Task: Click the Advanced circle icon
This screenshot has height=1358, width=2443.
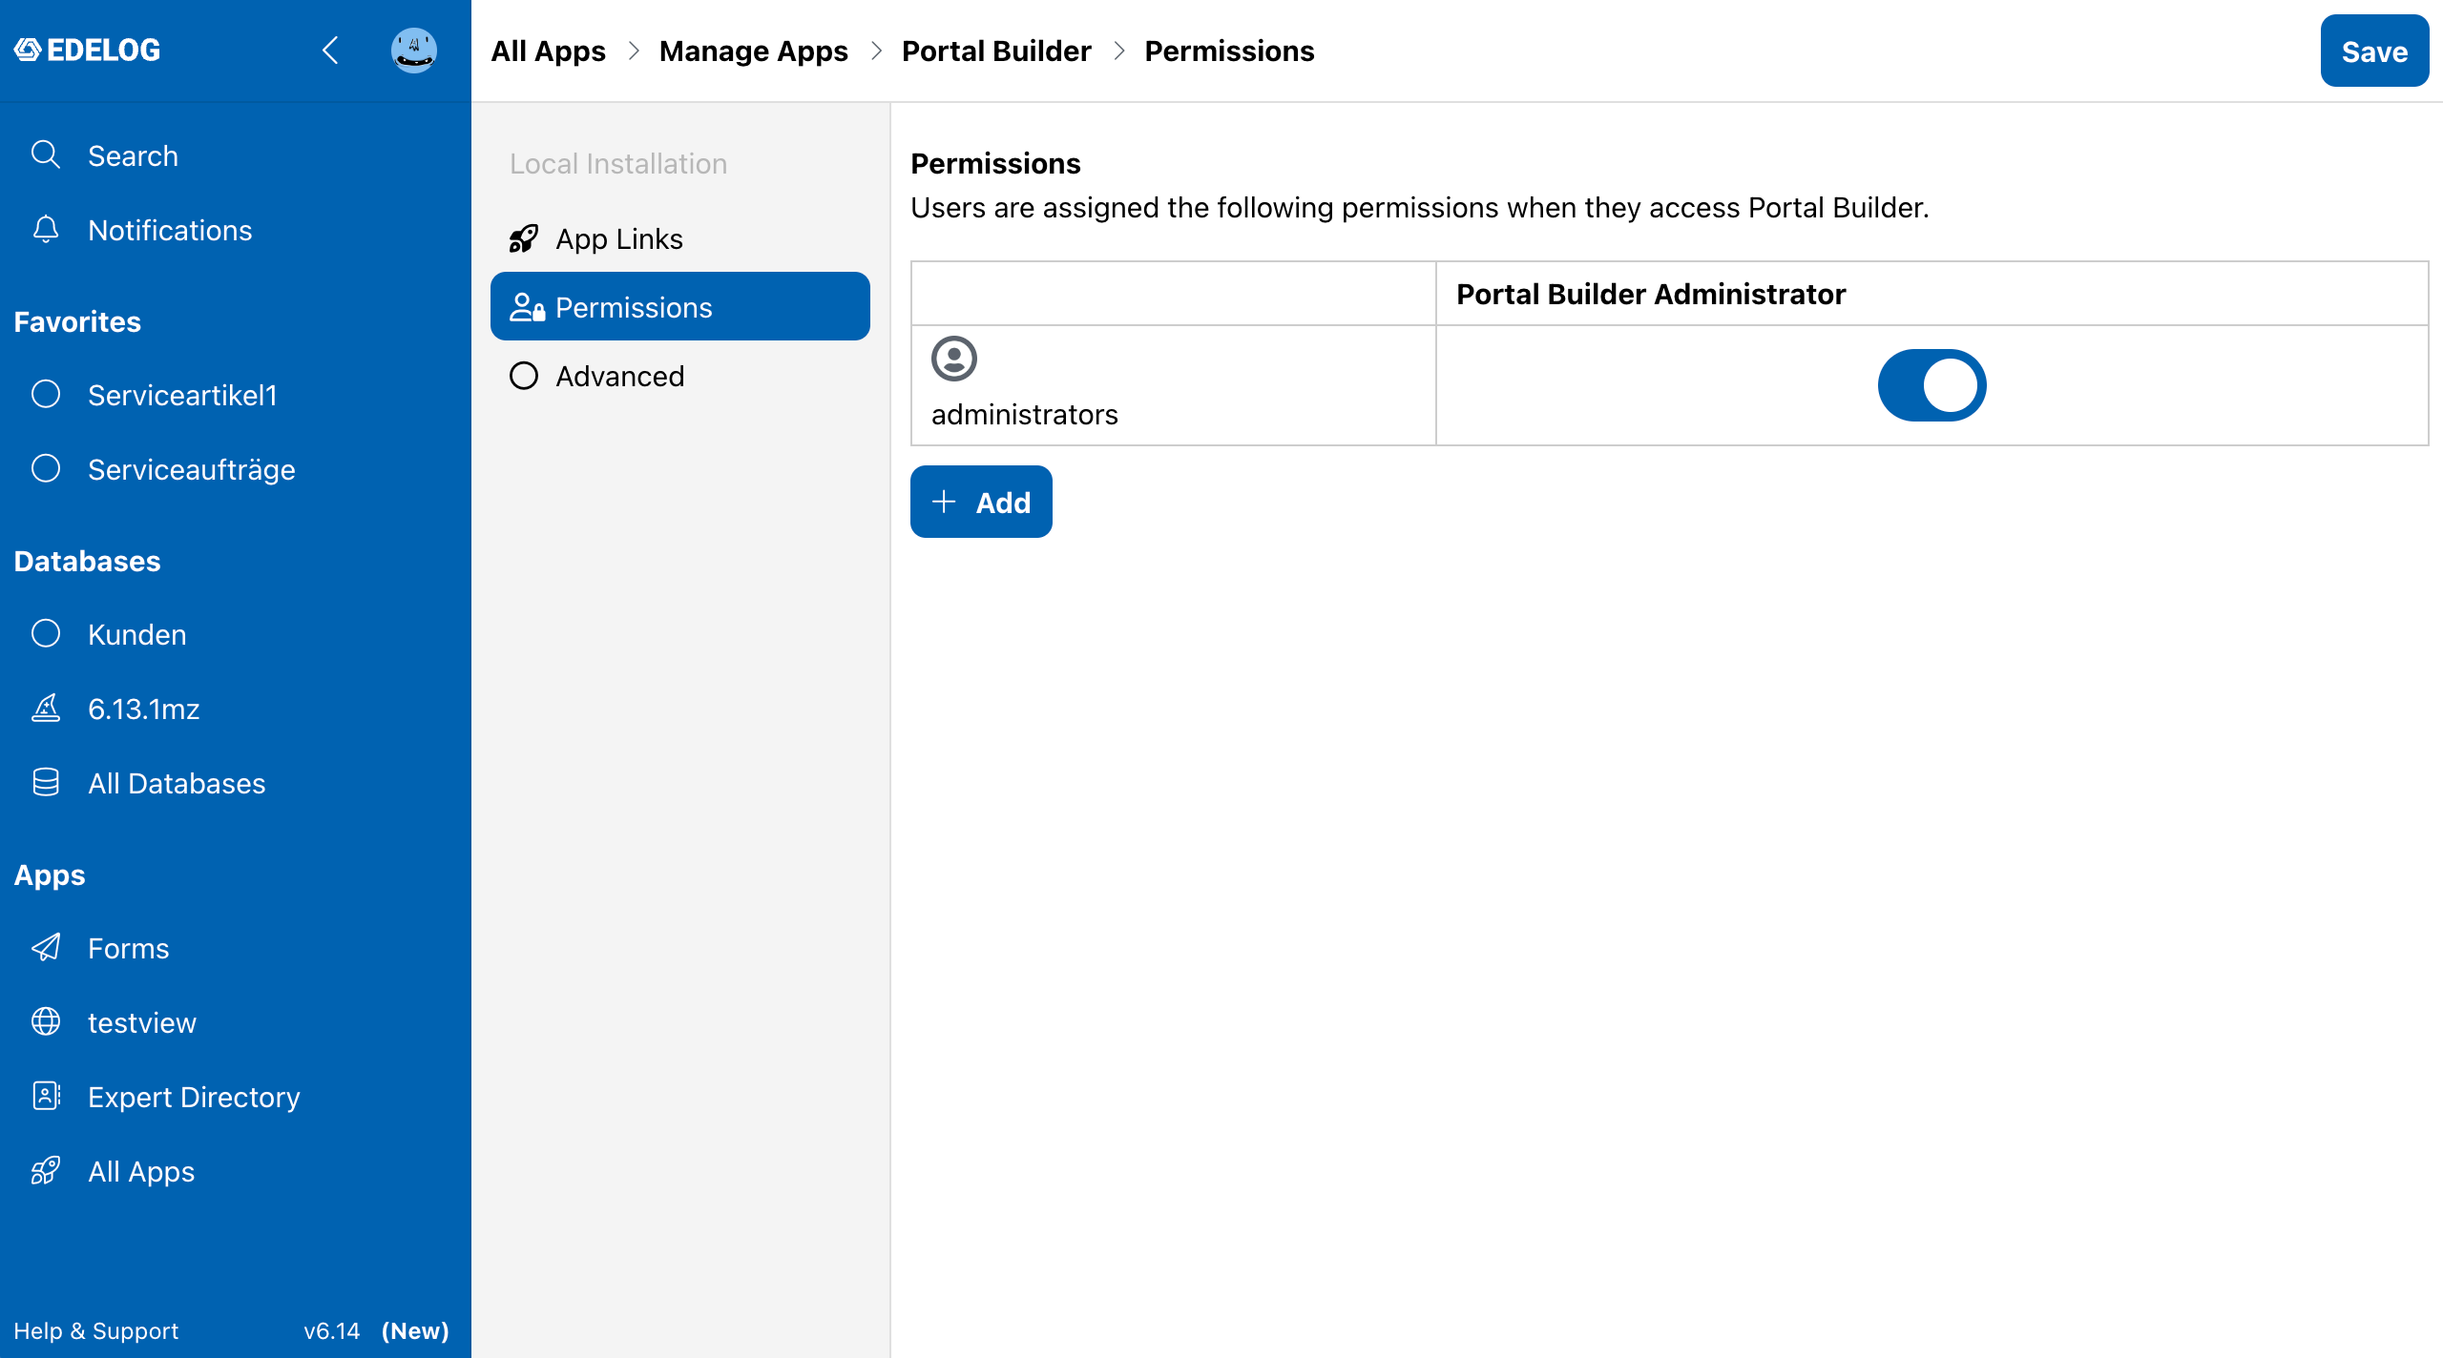Action: [524, 376]
